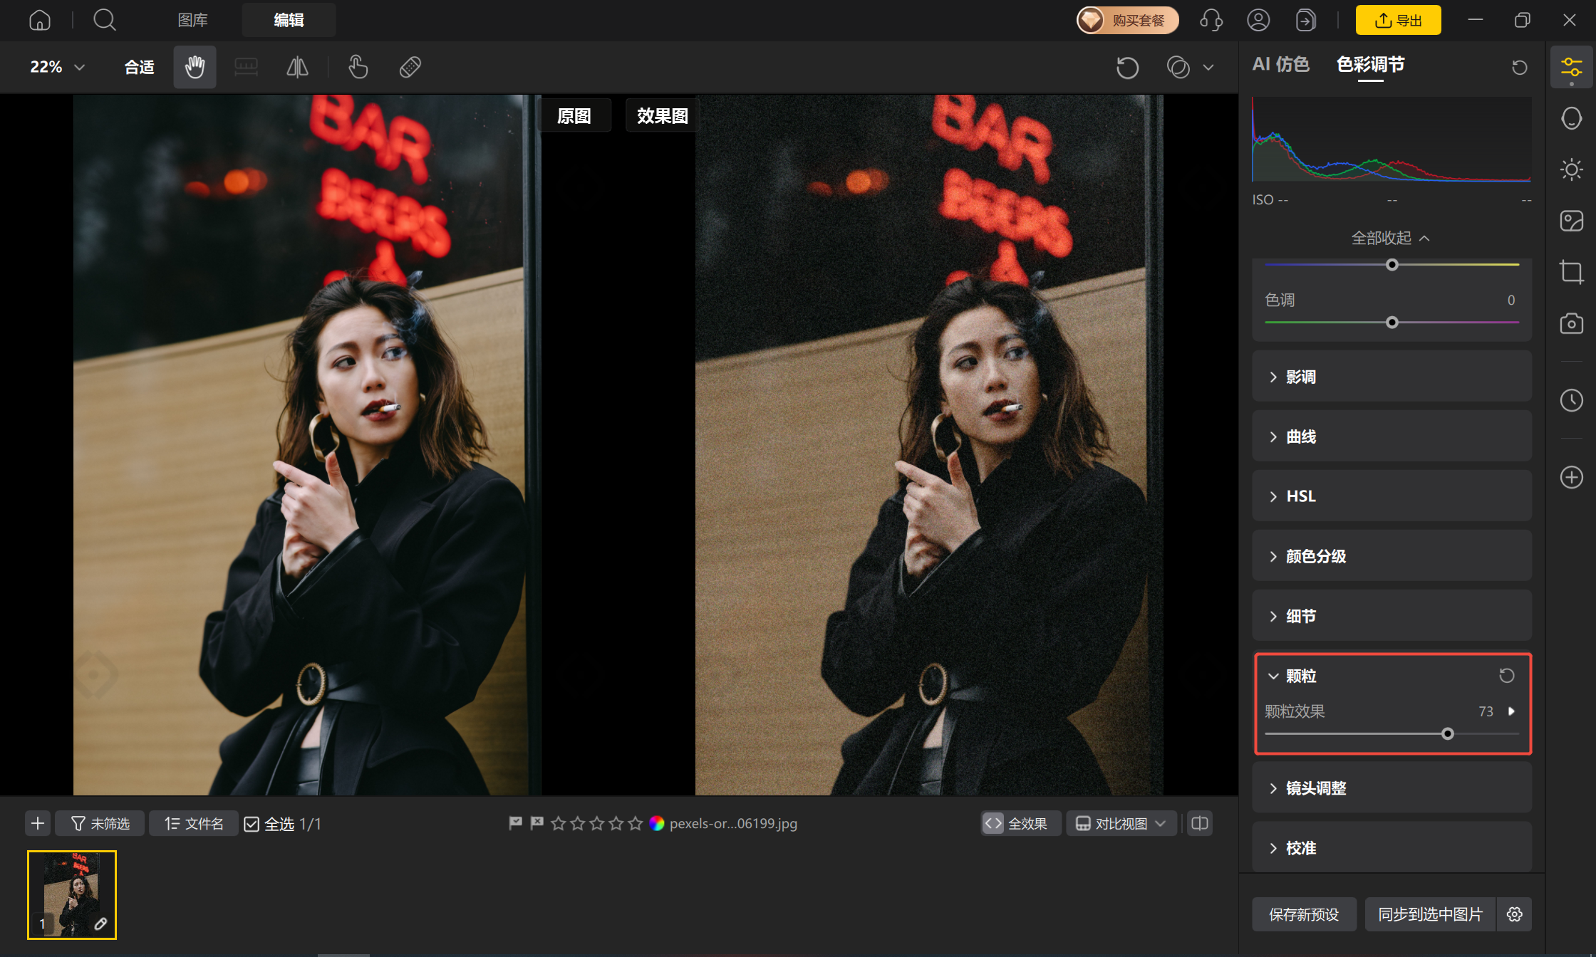Click the 效果图 label
Viewport: 1596px width, 957px height.
point(663,116)
